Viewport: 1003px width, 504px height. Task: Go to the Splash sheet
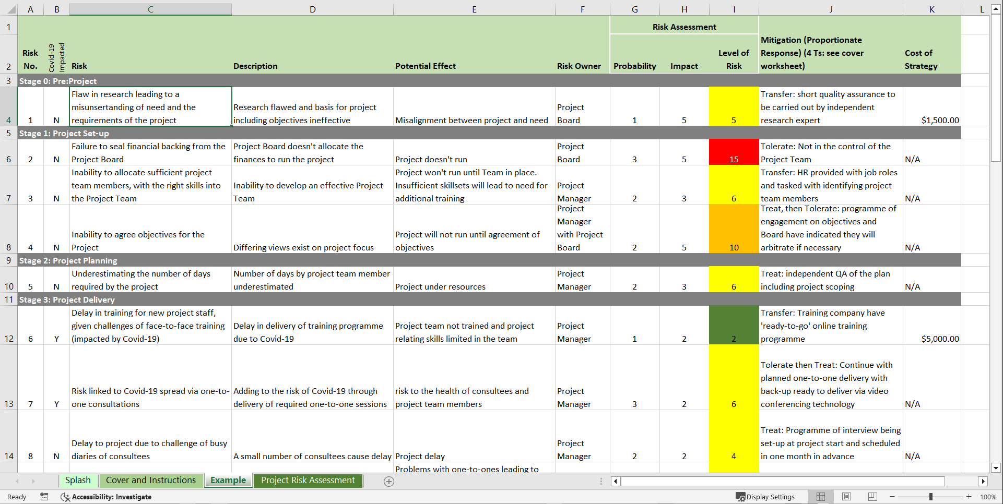pyautogui.click(x=78, y=480)
